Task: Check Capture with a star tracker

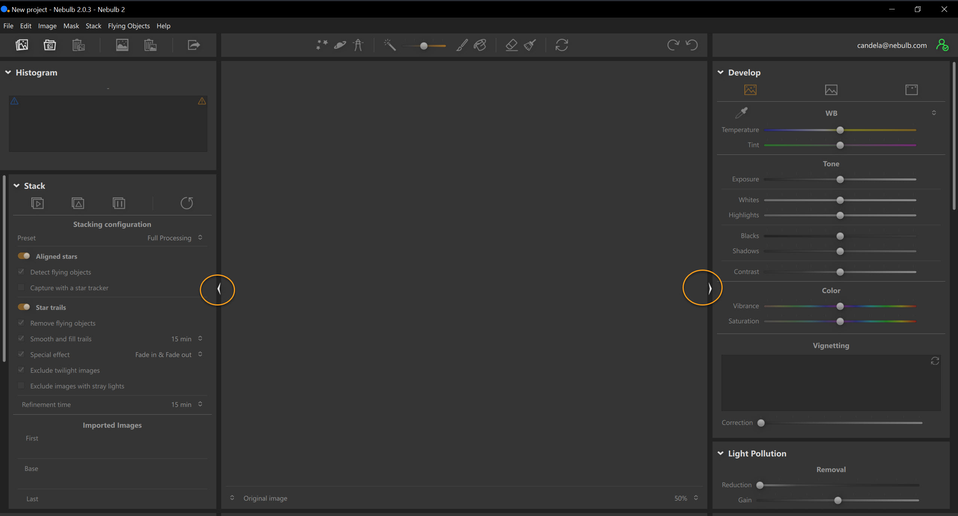Action: click(x=21, y=288)
